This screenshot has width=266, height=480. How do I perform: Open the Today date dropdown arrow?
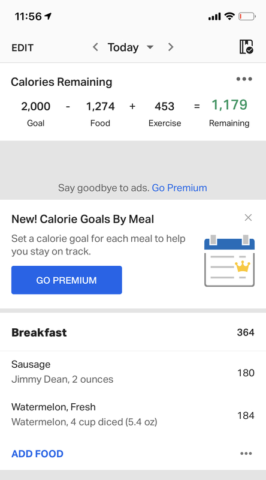(x=150, y=47)
